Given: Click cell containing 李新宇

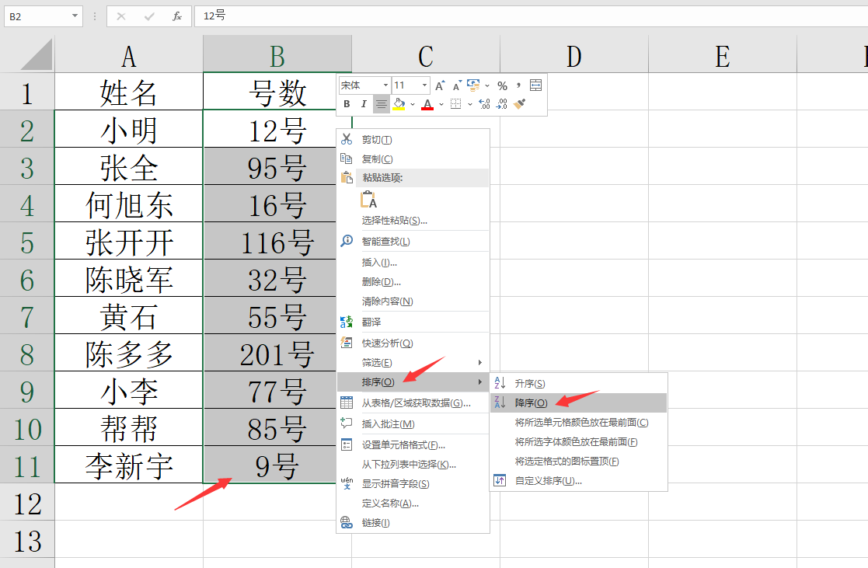Looking at the screenshot, I should pos(129,465).
